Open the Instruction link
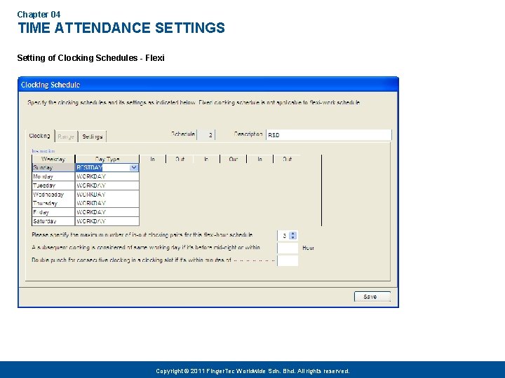The width and height of the screenshot is (505, 378). pyautogui.click(x=43, y=150)
